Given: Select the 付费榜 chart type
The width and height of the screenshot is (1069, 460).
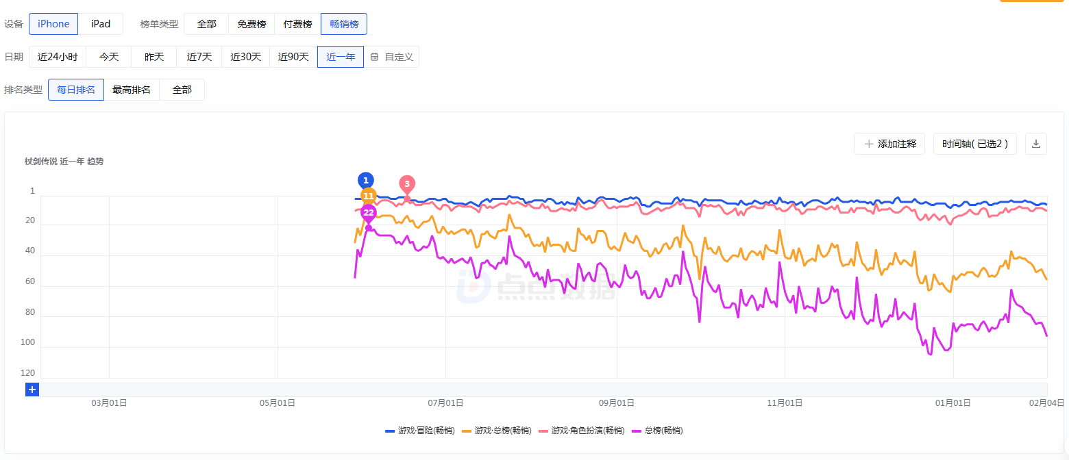Looking at the screenshot, I should [x=297, y=24].
